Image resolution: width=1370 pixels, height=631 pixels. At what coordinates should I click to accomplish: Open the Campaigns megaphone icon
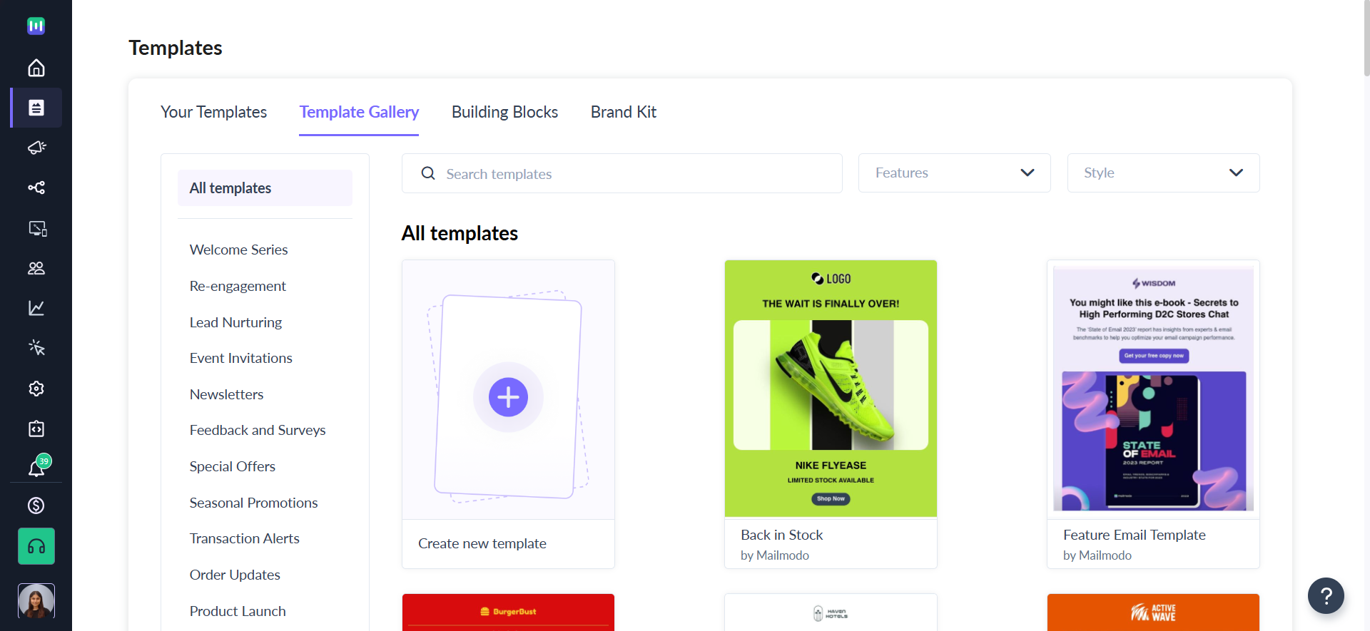[36, 148]
